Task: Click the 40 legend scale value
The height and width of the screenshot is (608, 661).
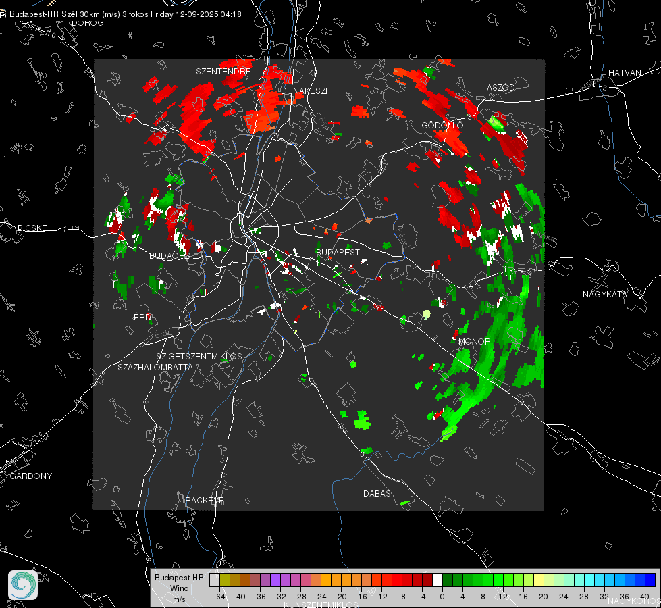Action: point(645,597)
